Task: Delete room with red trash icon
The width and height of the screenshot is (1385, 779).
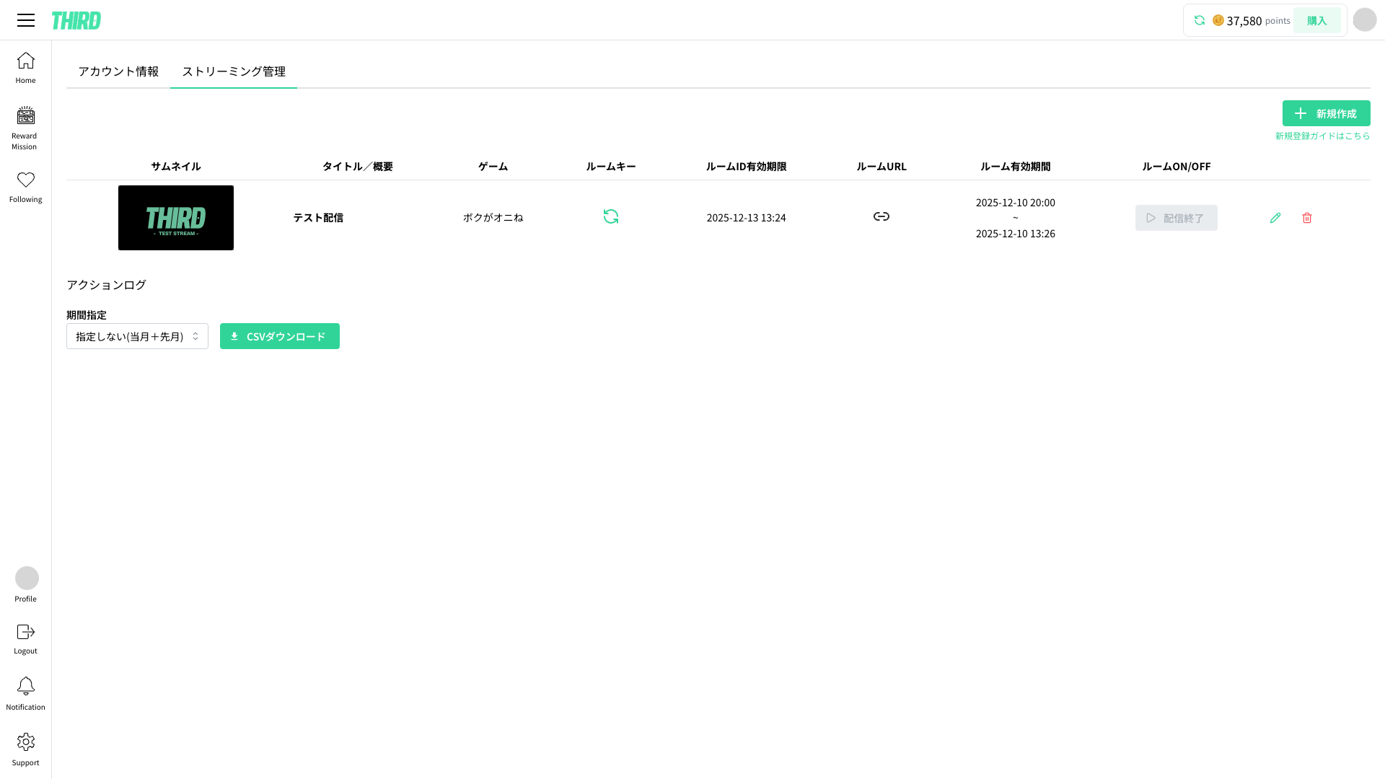Action: click(1307, 218)
